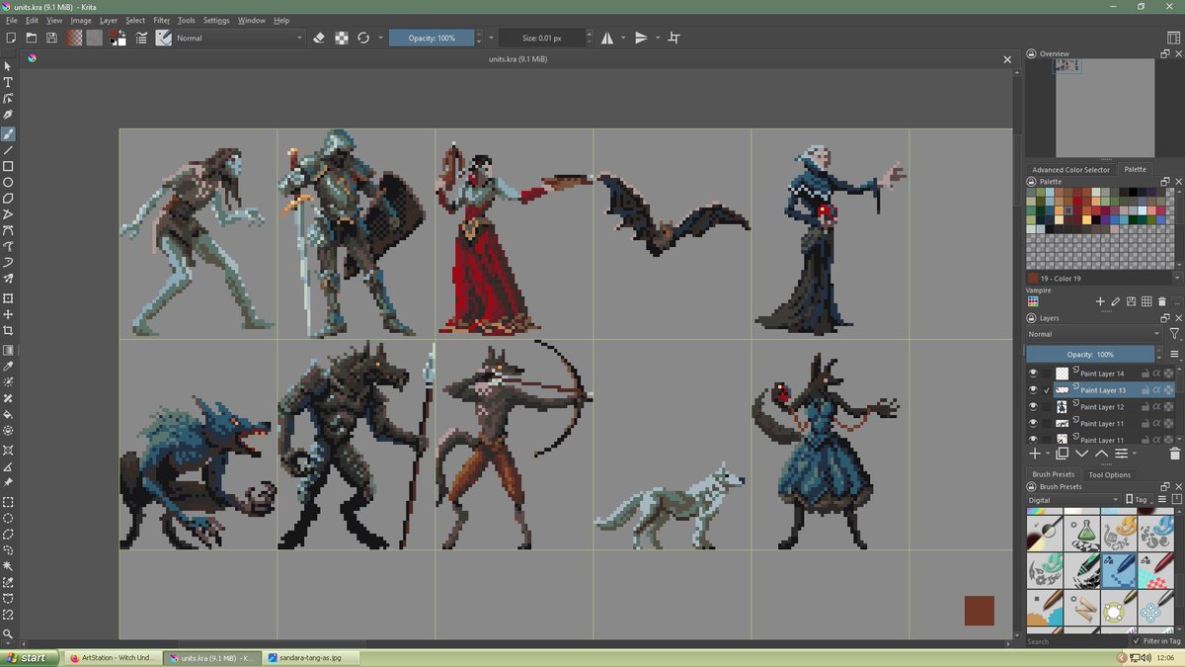The image size is (1185, 667).
Task: Select the Measure tool
Action: coord(8,466)
